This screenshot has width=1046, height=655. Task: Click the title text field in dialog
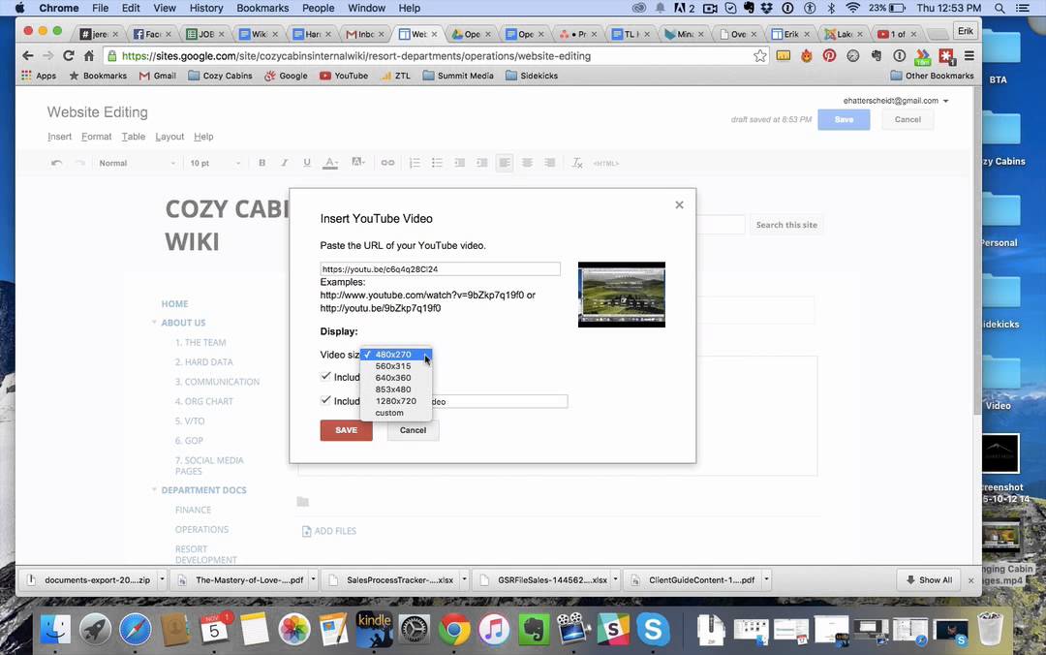pyautogui.click(x=501, y=401)
